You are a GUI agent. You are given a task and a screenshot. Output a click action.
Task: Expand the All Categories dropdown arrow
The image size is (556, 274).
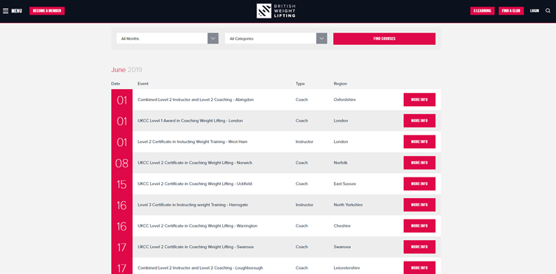[x=321, y=38]
